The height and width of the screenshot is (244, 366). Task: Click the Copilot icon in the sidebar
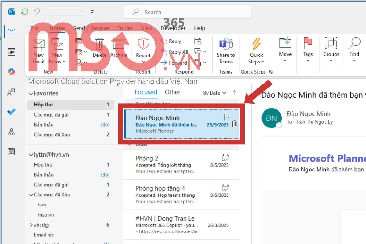[11, 72]
